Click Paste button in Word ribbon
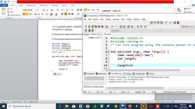The image size is (195, 109). click(x=3, y=12)
